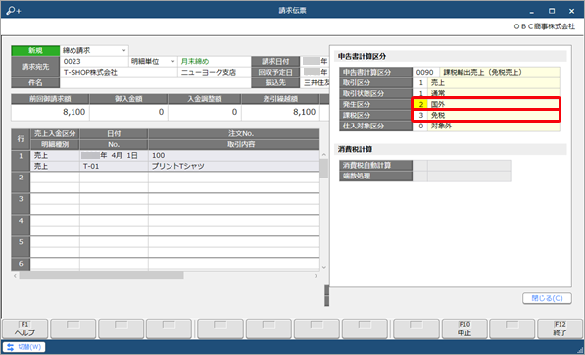585x355 pixels.
Task: Click the F10 中止 function key
Action: tap(464, 329)
